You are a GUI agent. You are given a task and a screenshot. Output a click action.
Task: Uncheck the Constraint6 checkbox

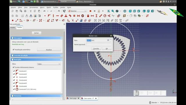coord(14,86)
